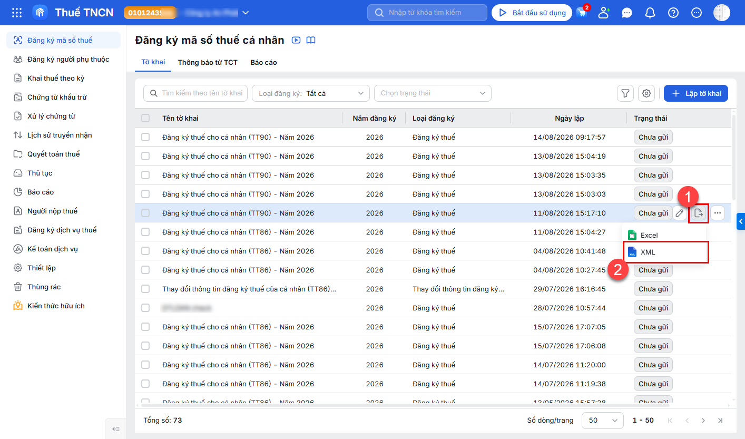The height and width of the screenshot is (439, 745).
Task: Open the notification bell icon
Action: pyautogui.click(x=650, y=13)
